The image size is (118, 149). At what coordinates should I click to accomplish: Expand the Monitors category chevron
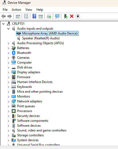(x=9, y=97)
